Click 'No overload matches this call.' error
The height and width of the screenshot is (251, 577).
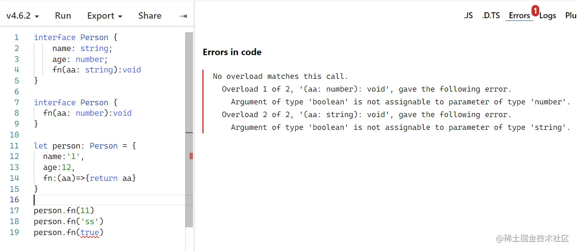(x=280, y=77)
